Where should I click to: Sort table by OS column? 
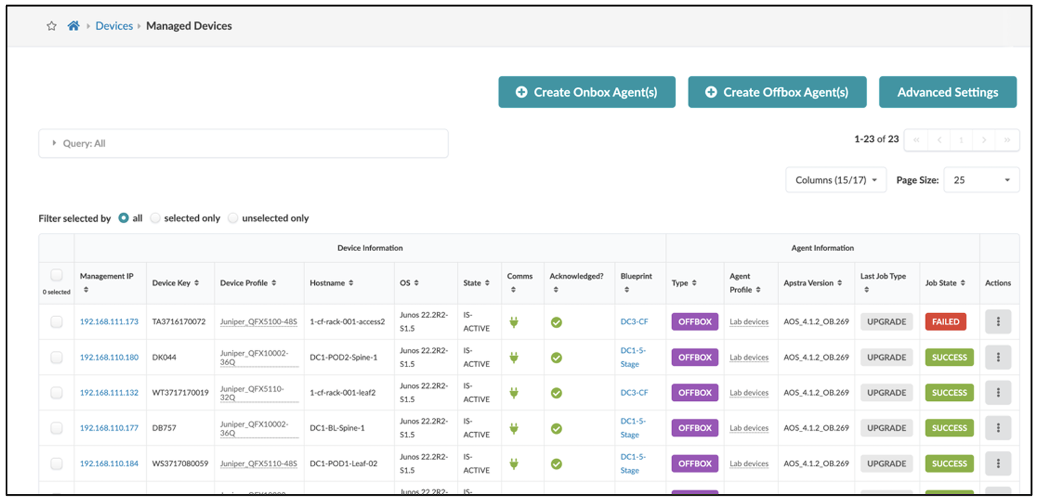409,283
